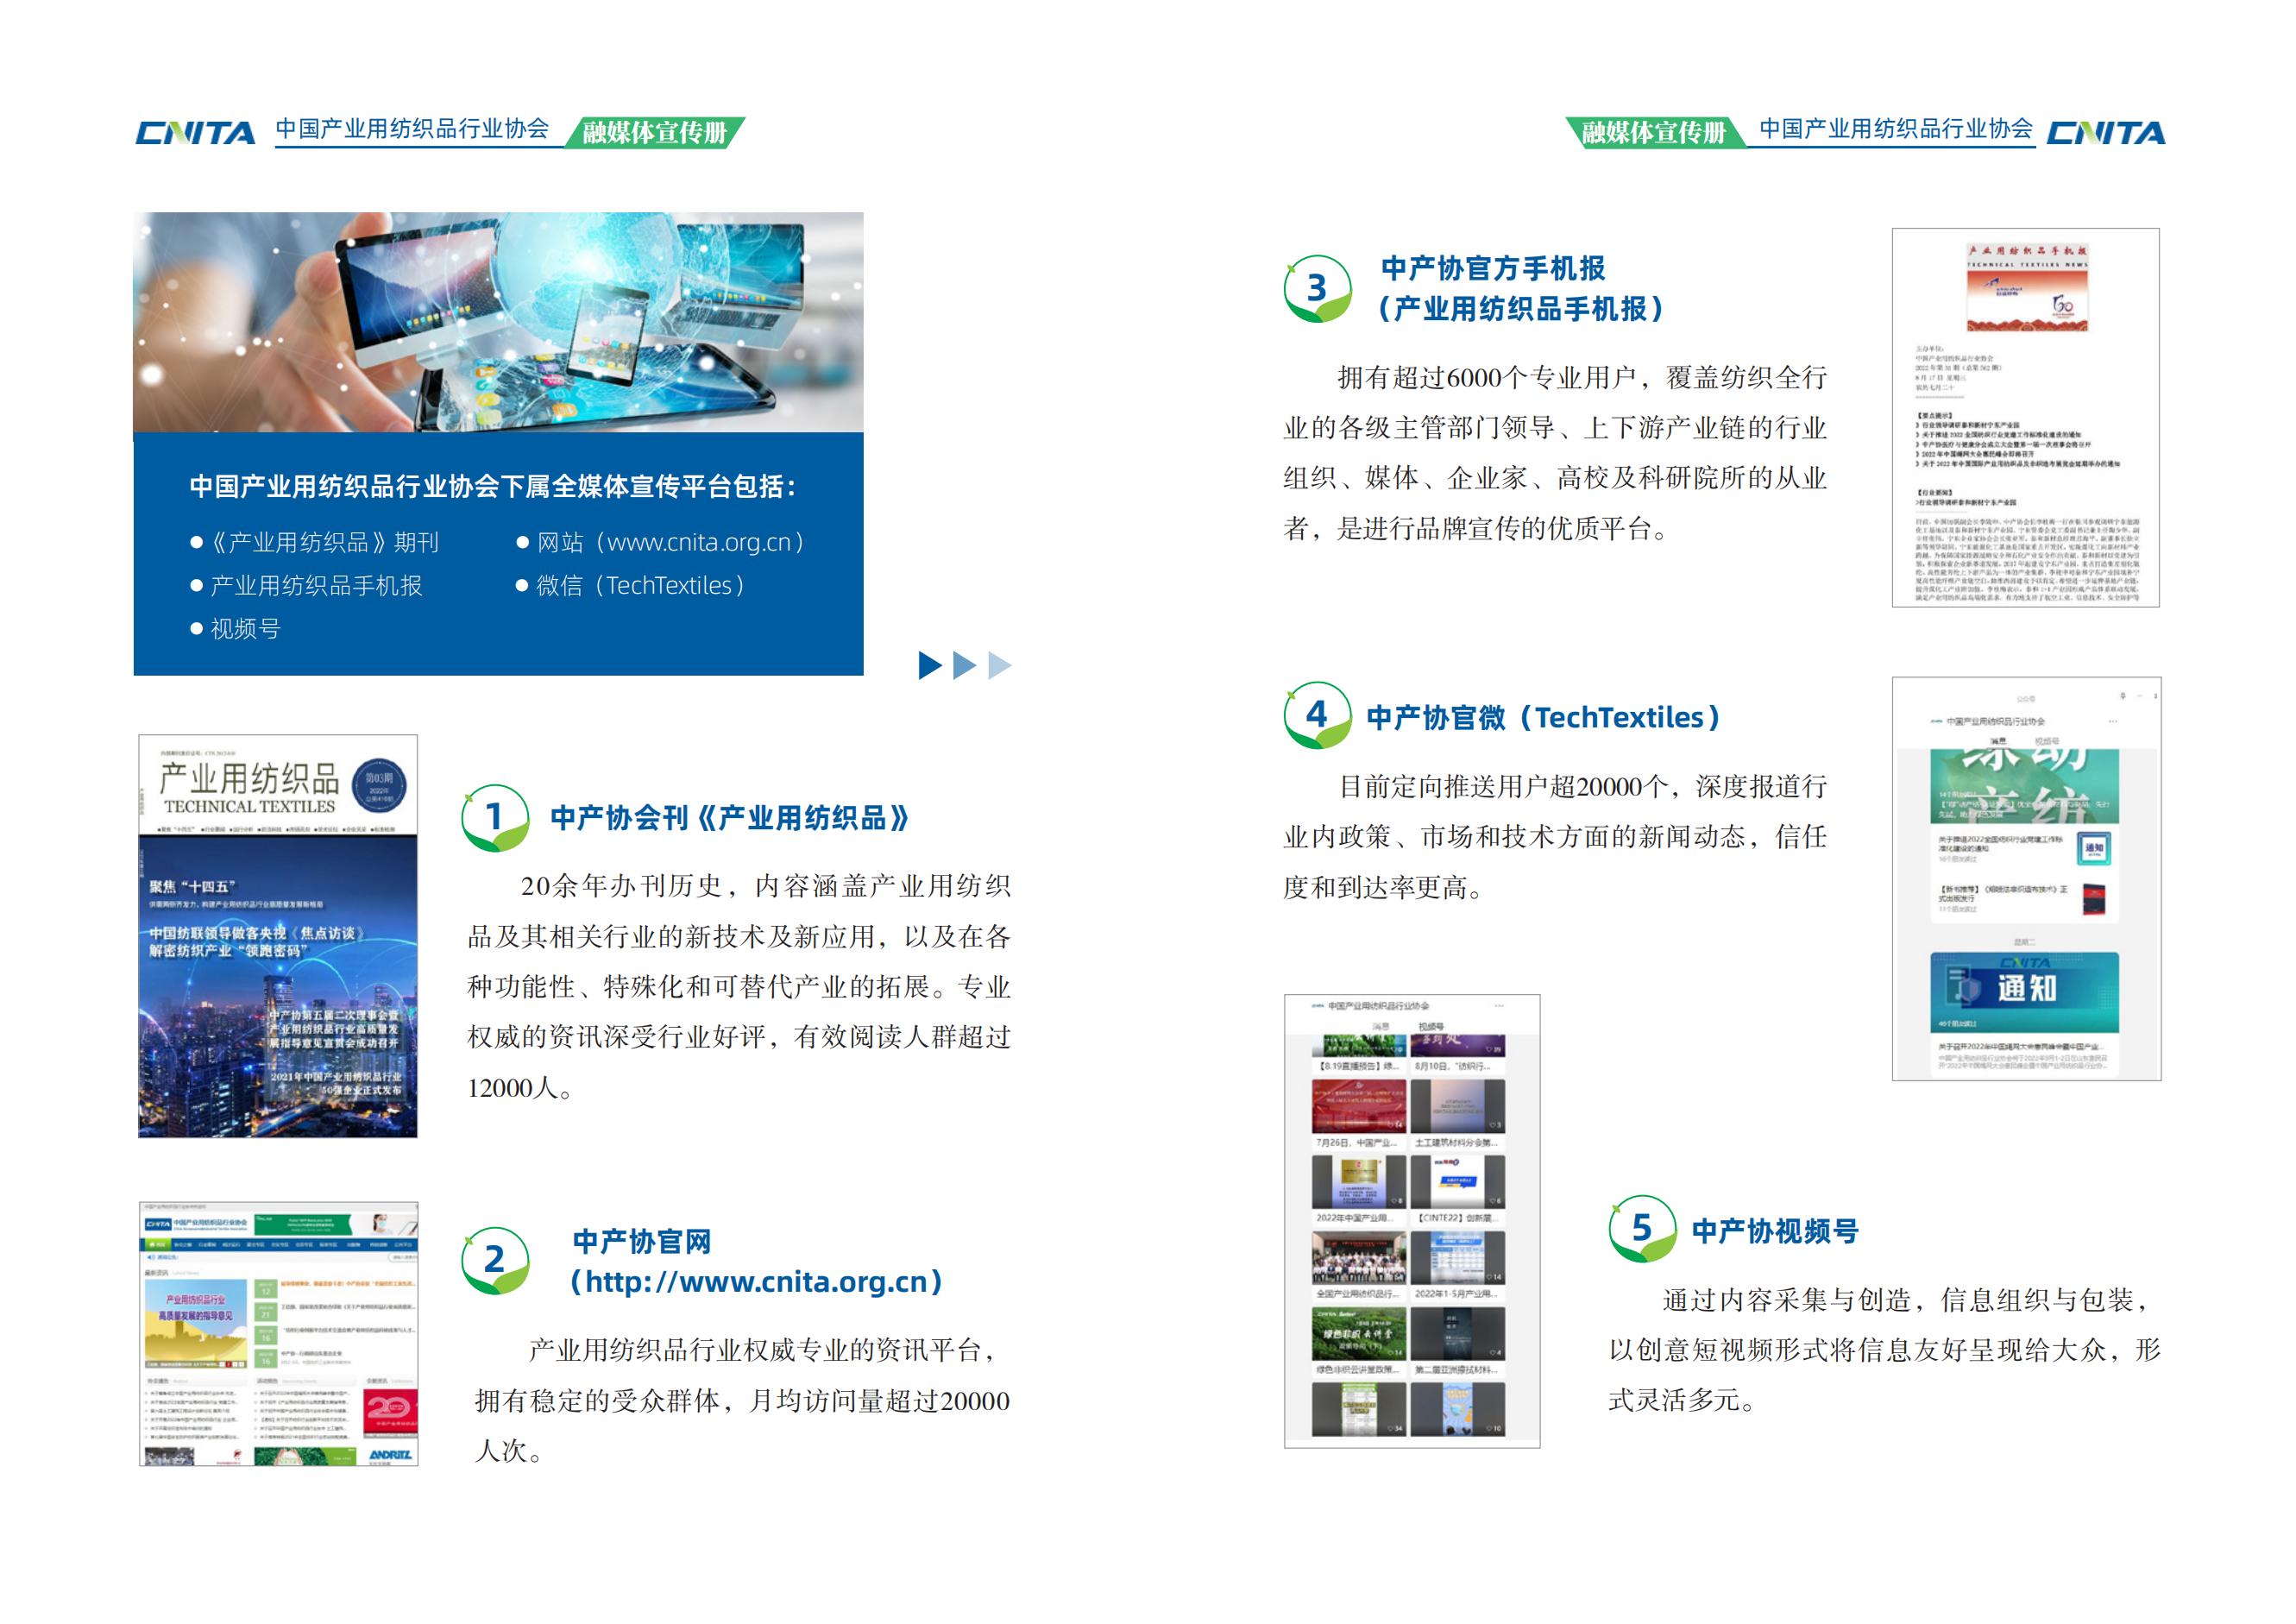
Task: Click the left header 中国产业用纺织品行业协会 title
Action: (412, 129)
